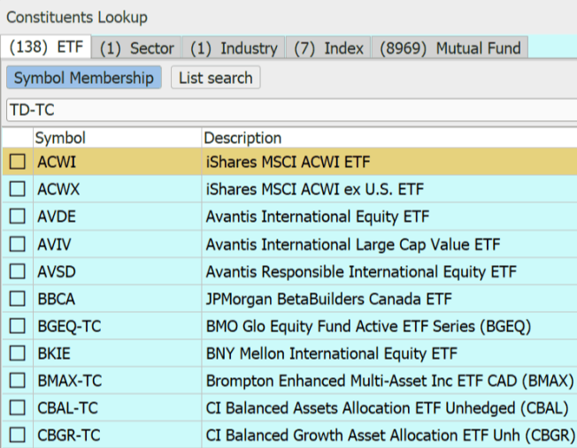Sort by the Symbol column header
Screen dimensions: 577x448
(117, 138)
